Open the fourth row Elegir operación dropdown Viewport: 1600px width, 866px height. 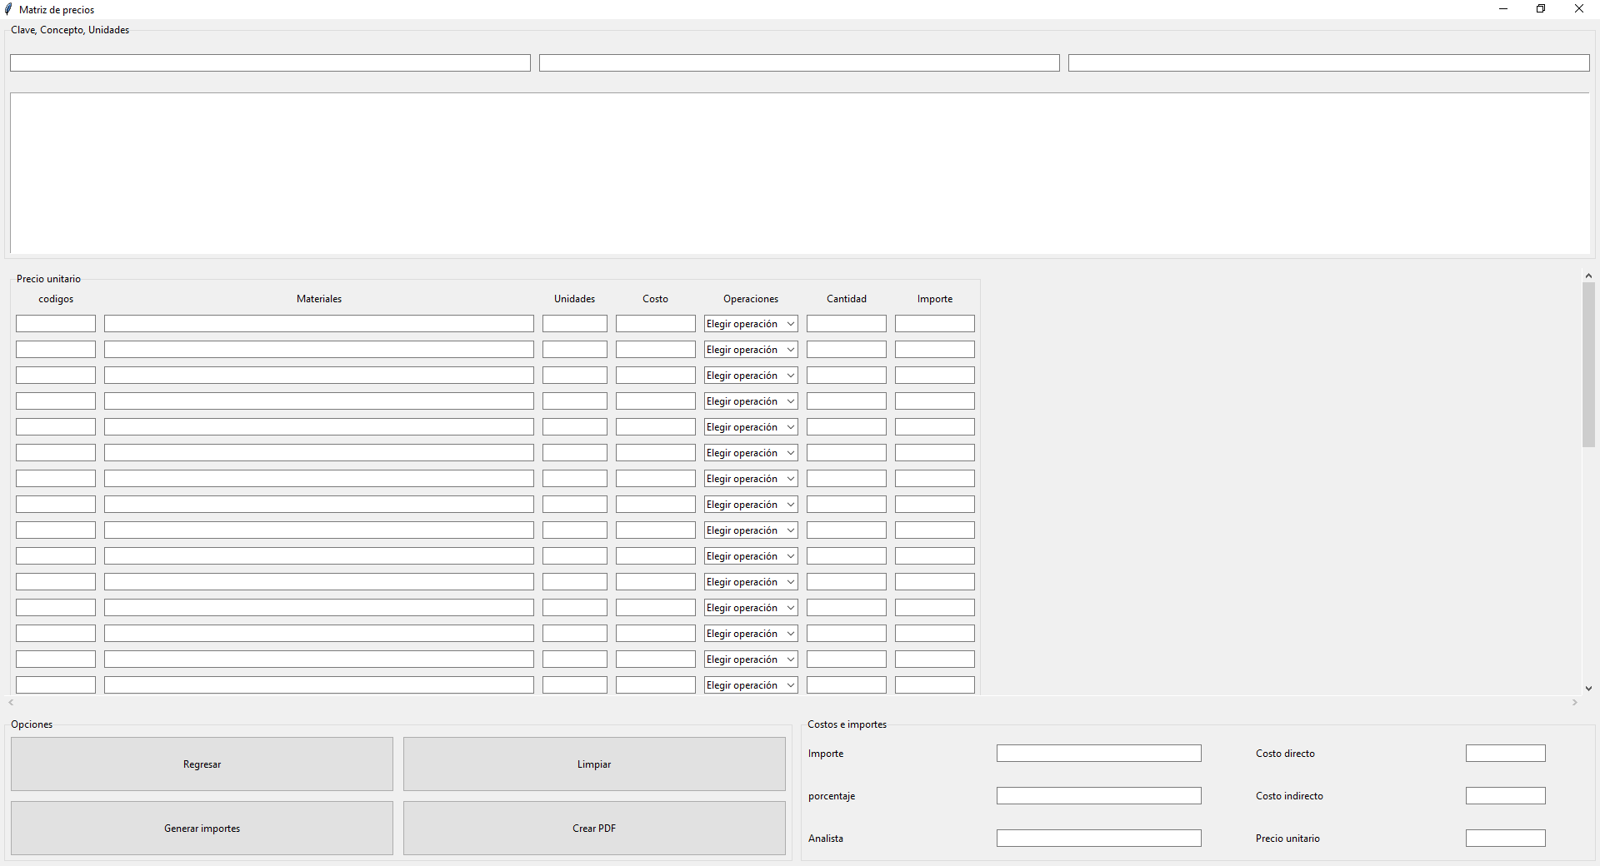tap(751, 401)
